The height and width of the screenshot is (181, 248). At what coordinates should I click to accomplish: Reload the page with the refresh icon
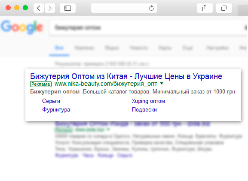(x=151, y=8)
